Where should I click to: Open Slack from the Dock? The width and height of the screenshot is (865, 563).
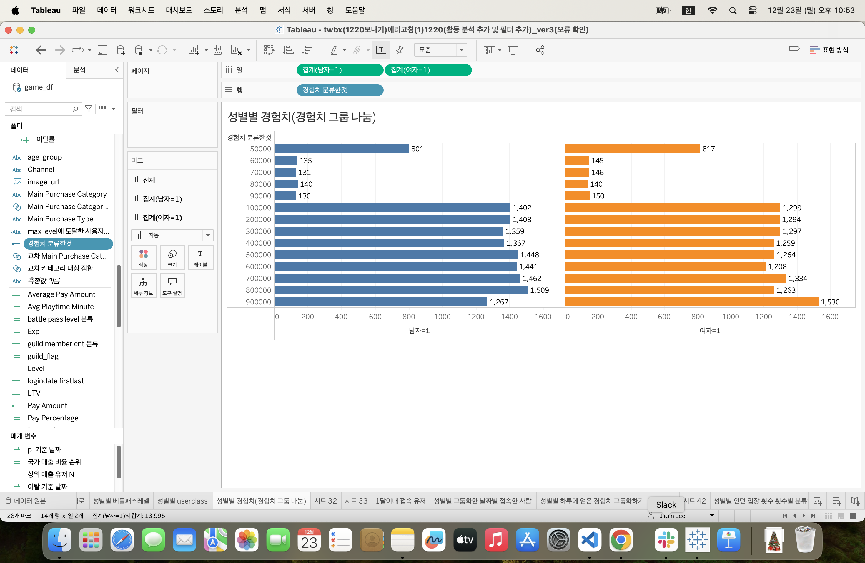click(x=666, y=540)
